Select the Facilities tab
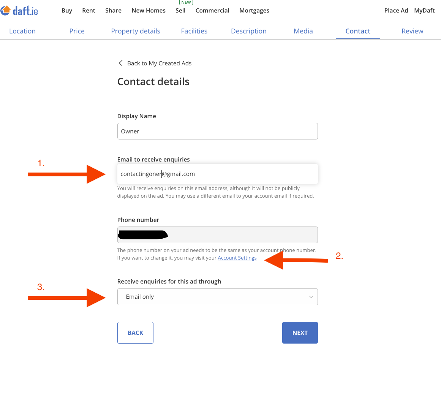This screenshot has width=441, height=404. coord(194,31)
